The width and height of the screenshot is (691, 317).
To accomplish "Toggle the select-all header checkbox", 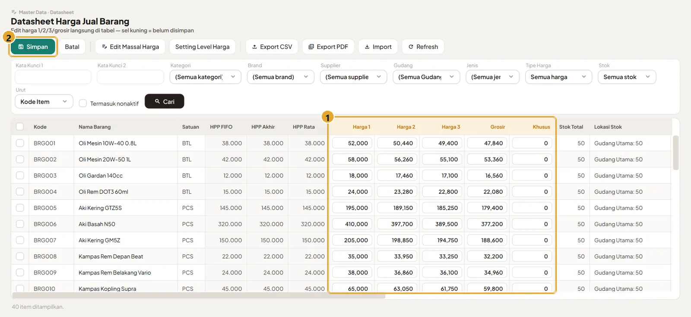I will pos(20,127).
